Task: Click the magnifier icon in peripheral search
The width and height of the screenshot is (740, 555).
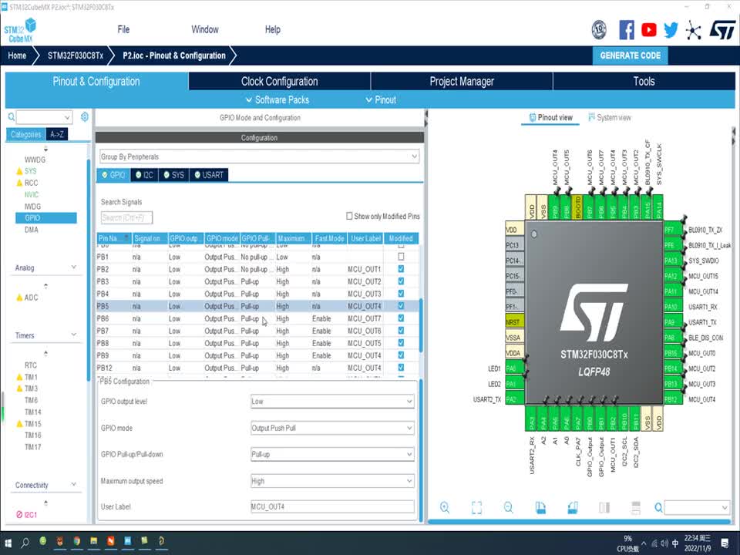Action: (11, 116)
